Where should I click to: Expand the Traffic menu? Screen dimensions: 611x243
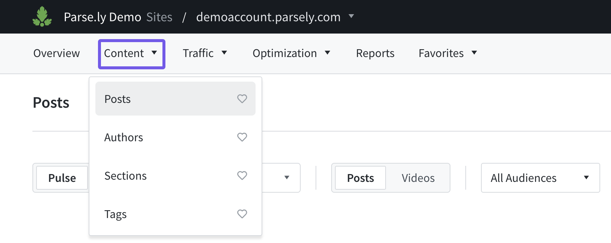coord(205,53)
